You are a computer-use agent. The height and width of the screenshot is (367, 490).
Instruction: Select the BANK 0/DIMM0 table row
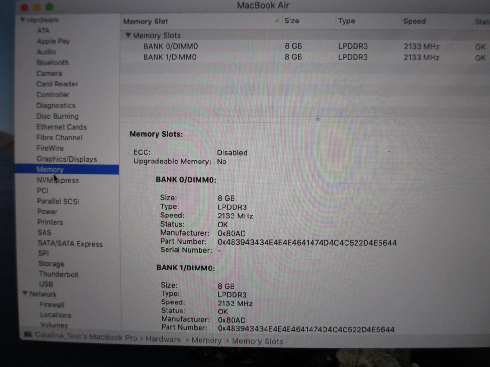point(305,46)
